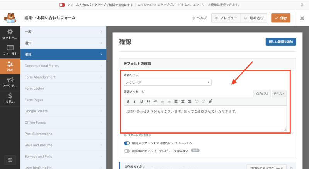Open the Offline Forms settings
The image size is (309, 169).
(x=63, y=122)
